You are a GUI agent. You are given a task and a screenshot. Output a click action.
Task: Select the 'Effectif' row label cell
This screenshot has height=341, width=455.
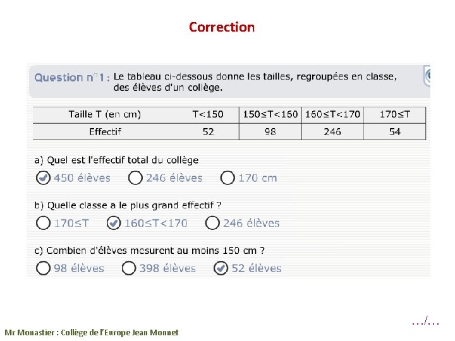(105, 131)
